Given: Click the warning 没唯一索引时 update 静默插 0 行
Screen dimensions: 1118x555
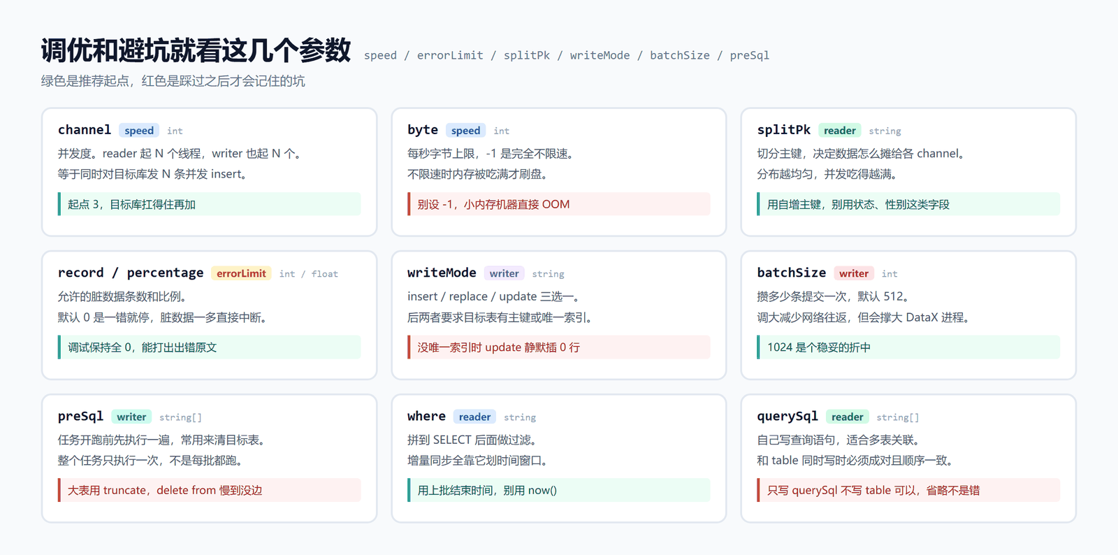Looking at the screenshot, I should [x=559, y=347].
